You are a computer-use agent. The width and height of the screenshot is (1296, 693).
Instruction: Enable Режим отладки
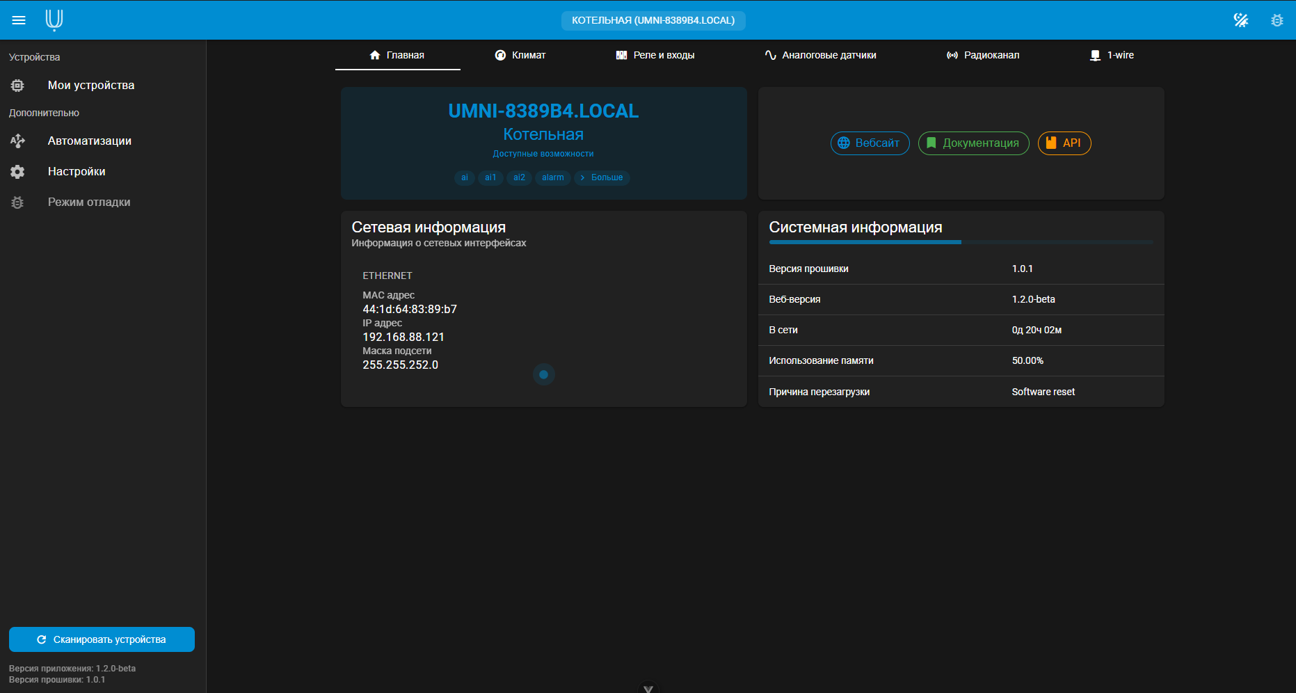[x=103, y=202]
